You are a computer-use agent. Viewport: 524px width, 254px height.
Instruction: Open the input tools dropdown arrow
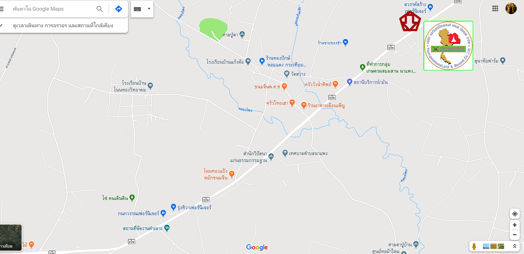tap(149, 9)
